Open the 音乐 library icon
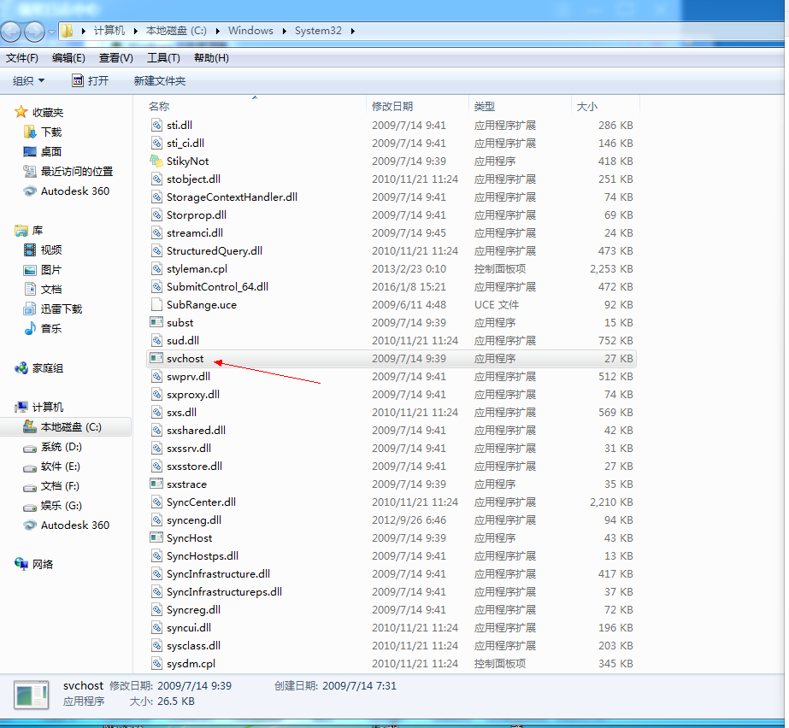Image resolution: width=789 pixels, height=728 pixels. point(30,328)
